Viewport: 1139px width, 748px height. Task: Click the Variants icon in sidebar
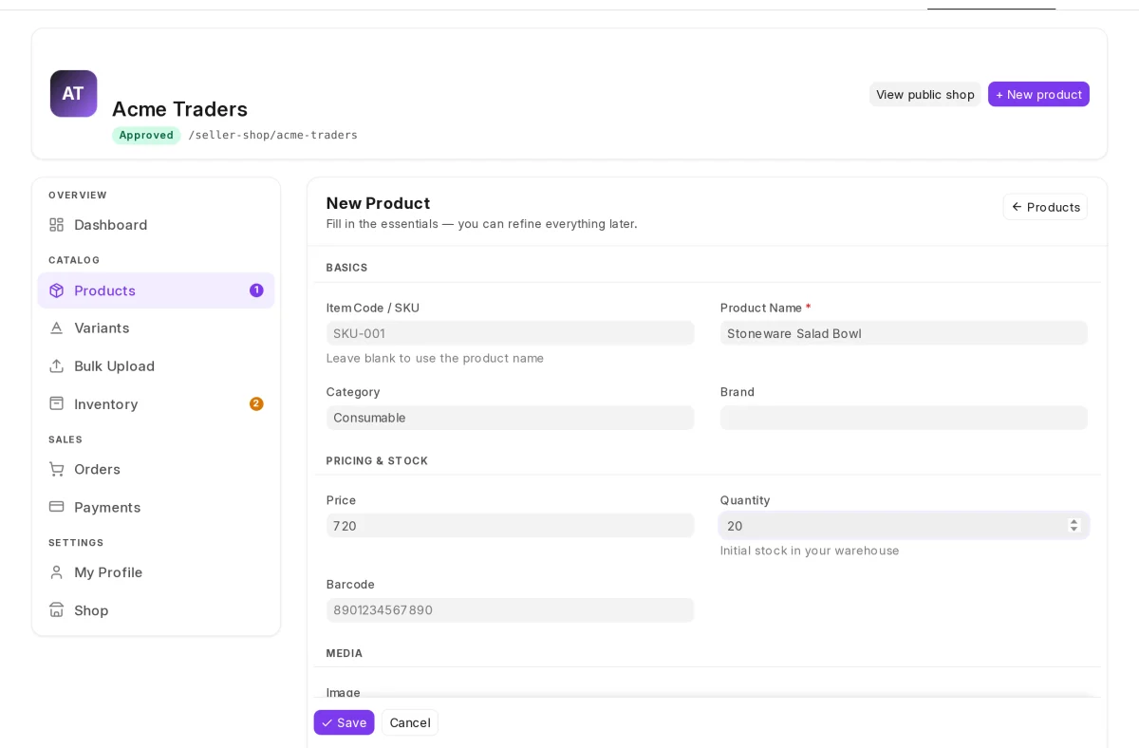57,327
